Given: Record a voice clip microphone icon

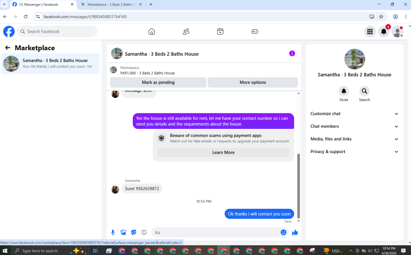Looking at the screenshot, I should tap(113, 232).
